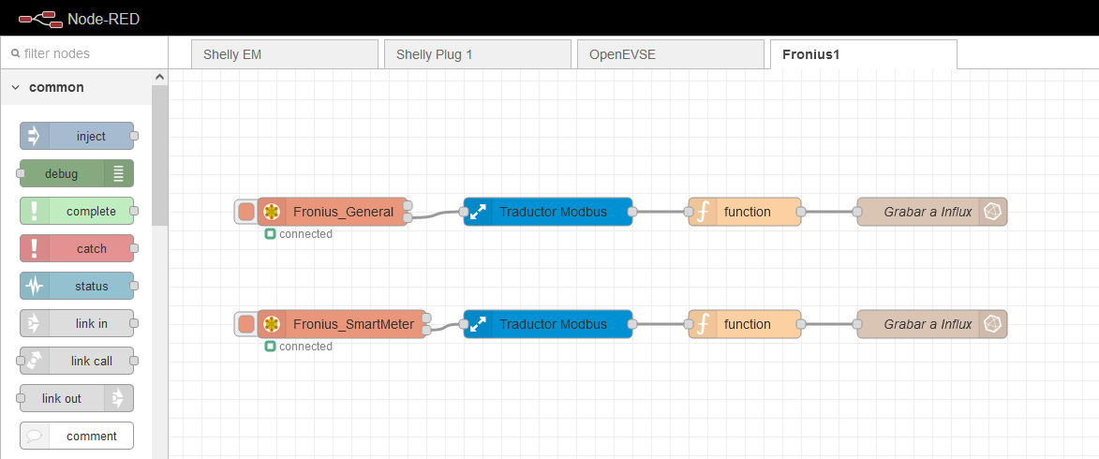The width and height of the screenshot is (1099, 459).
Task: Select the comment node in palette
Action: (77, 436)
